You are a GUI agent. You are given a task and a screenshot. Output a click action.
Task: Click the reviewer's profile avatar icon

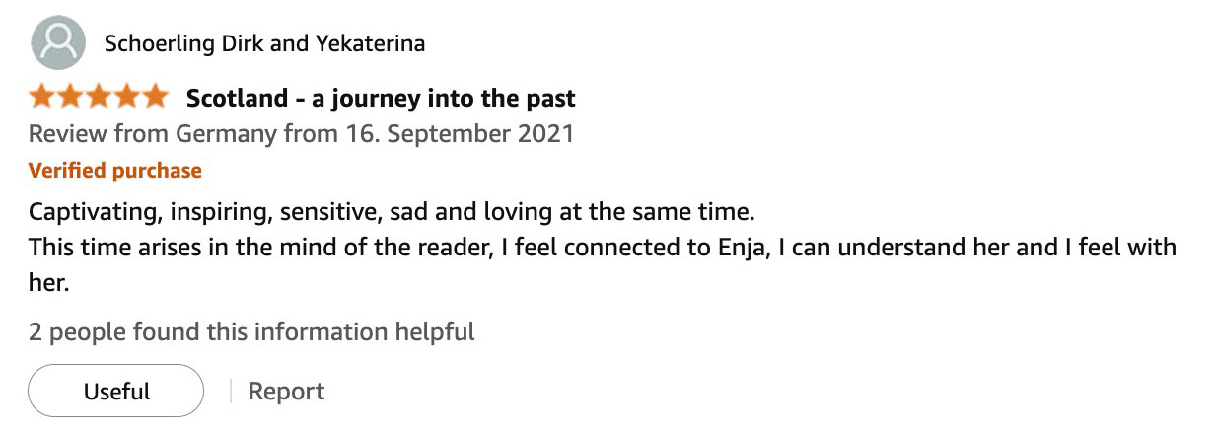point(59,43)
